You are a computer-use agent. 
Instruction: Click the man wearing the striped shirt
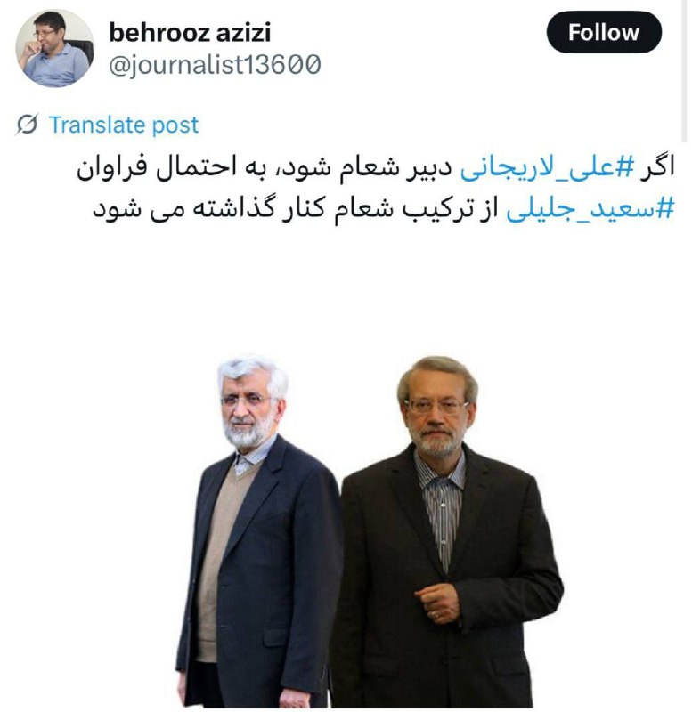coord(448,531)
